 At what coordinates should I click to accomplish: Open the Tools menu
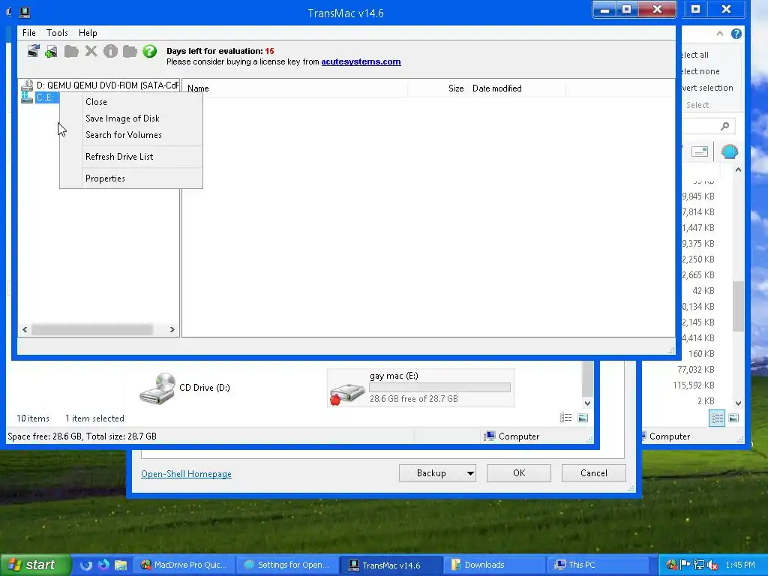pos(57,33)
